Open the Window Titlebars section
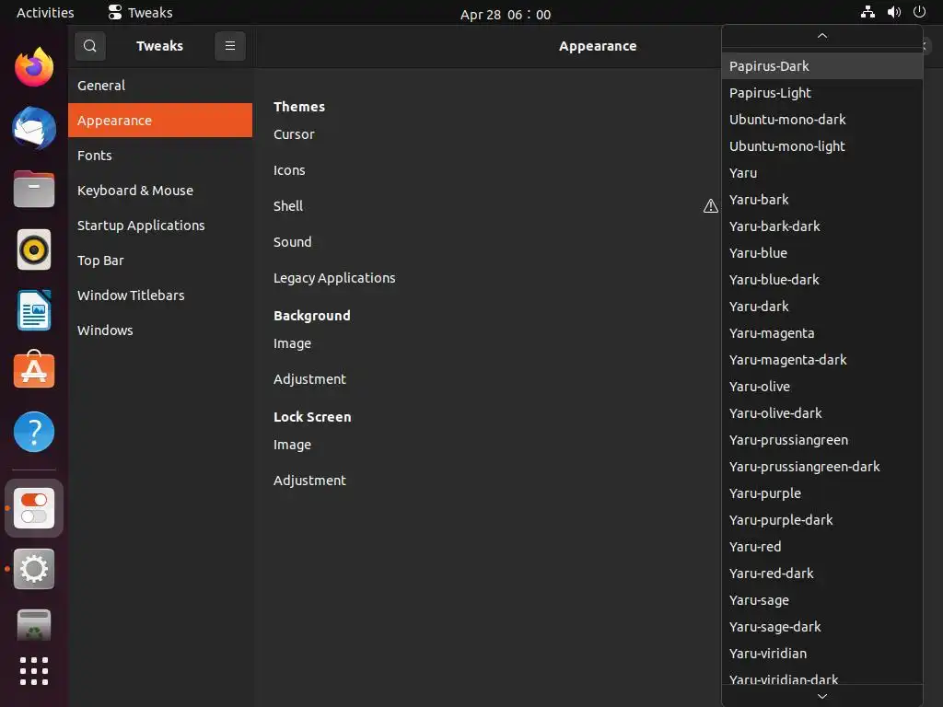The image size is (943, 707). (x=131, y=296)
